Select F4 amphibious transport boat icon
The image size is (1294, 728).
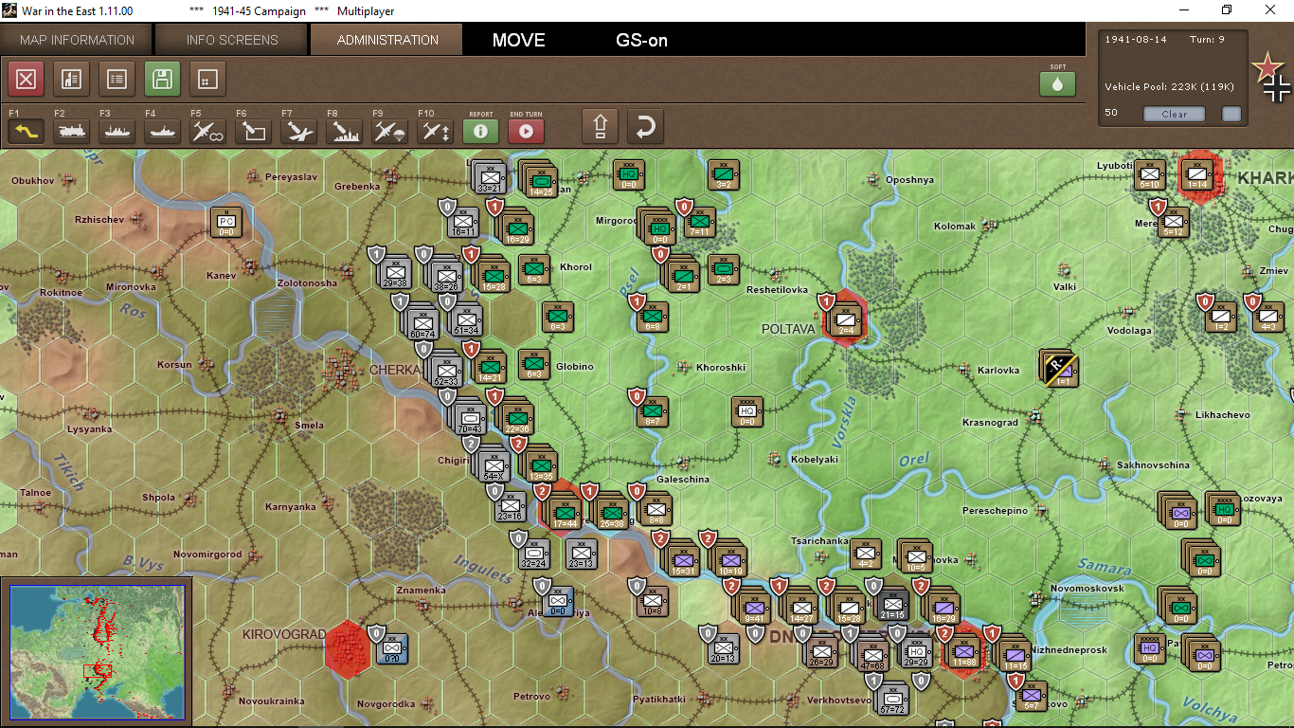pyautogui.click(x=162, y=131)
